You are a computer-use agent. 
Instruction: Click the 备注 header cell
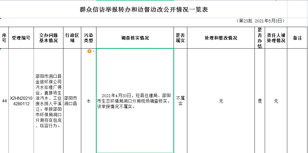click(x=297, y=38)
